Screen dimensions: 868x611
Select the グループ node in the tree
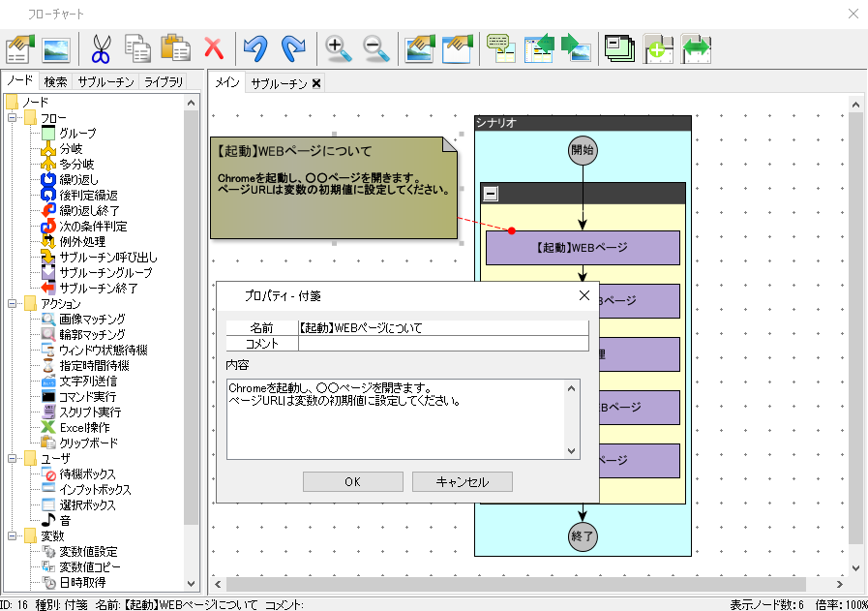[x=77, y=134]
